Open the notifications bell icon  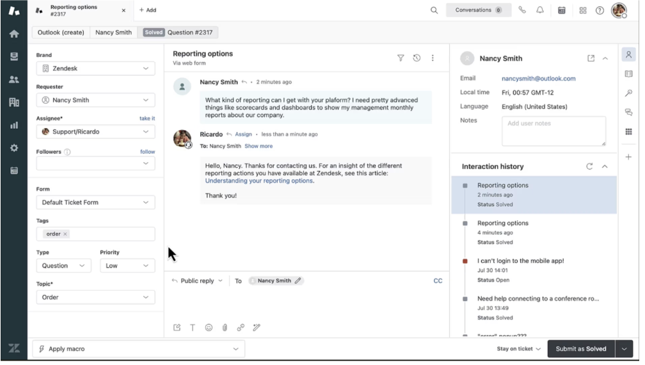tap(540, 10)
